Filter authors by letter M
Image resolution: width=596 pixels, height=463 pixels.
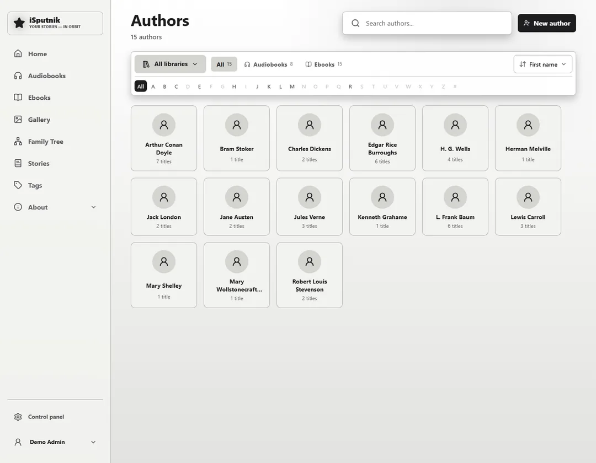[292, 87]
